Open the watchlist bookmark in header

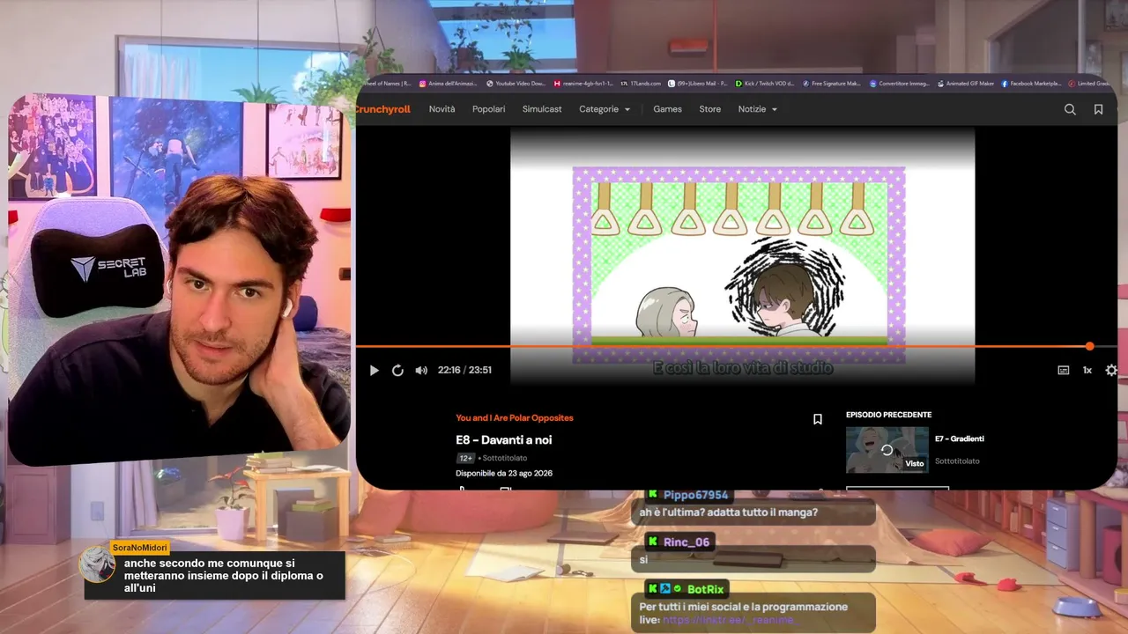(1098, 109)
